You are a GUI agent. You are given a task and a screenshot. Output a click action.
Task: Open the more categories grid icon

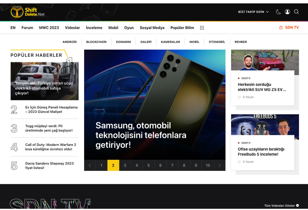point(202,28)
